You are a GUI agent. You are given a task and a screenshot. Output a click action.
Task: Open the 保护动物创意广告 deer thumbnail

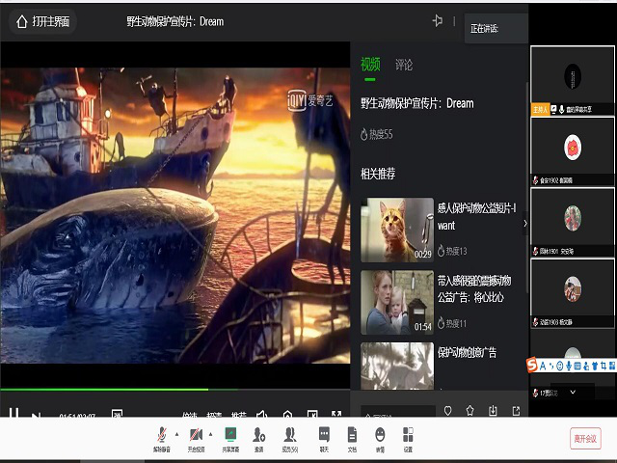coord(397,366)
